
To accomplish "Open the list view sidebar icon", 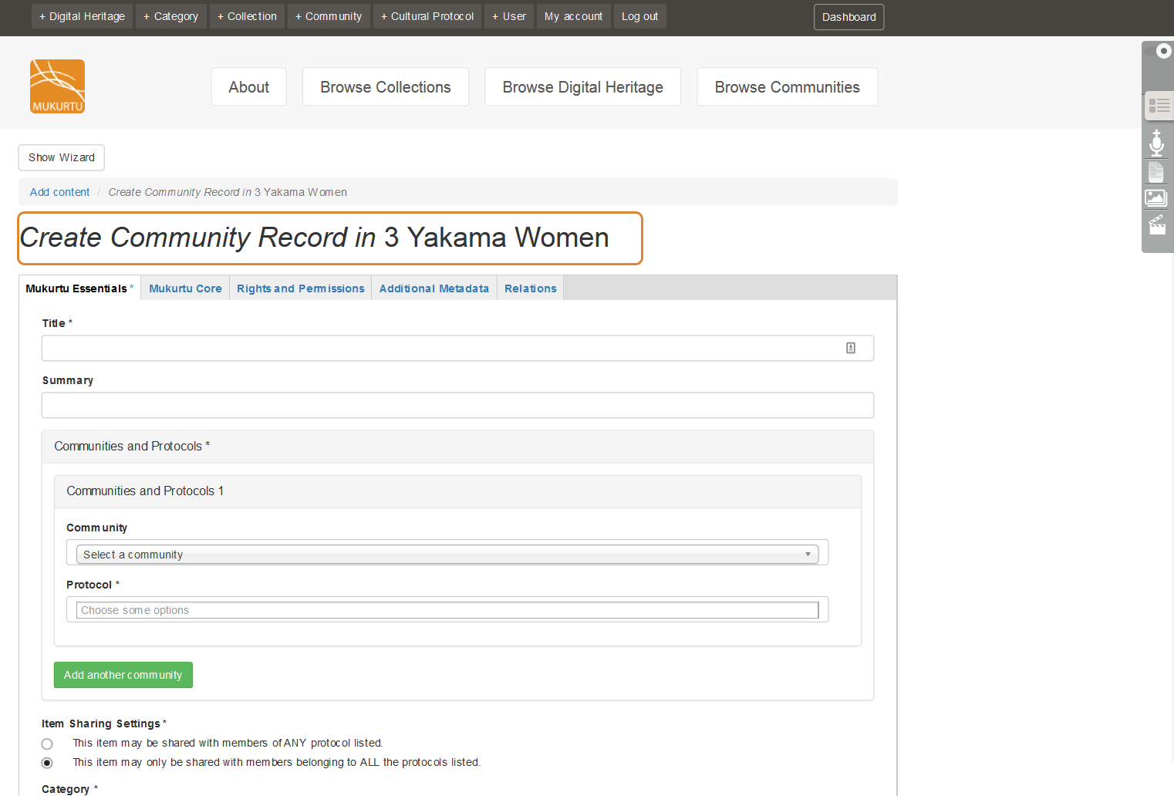I will tap(1159, 106).
